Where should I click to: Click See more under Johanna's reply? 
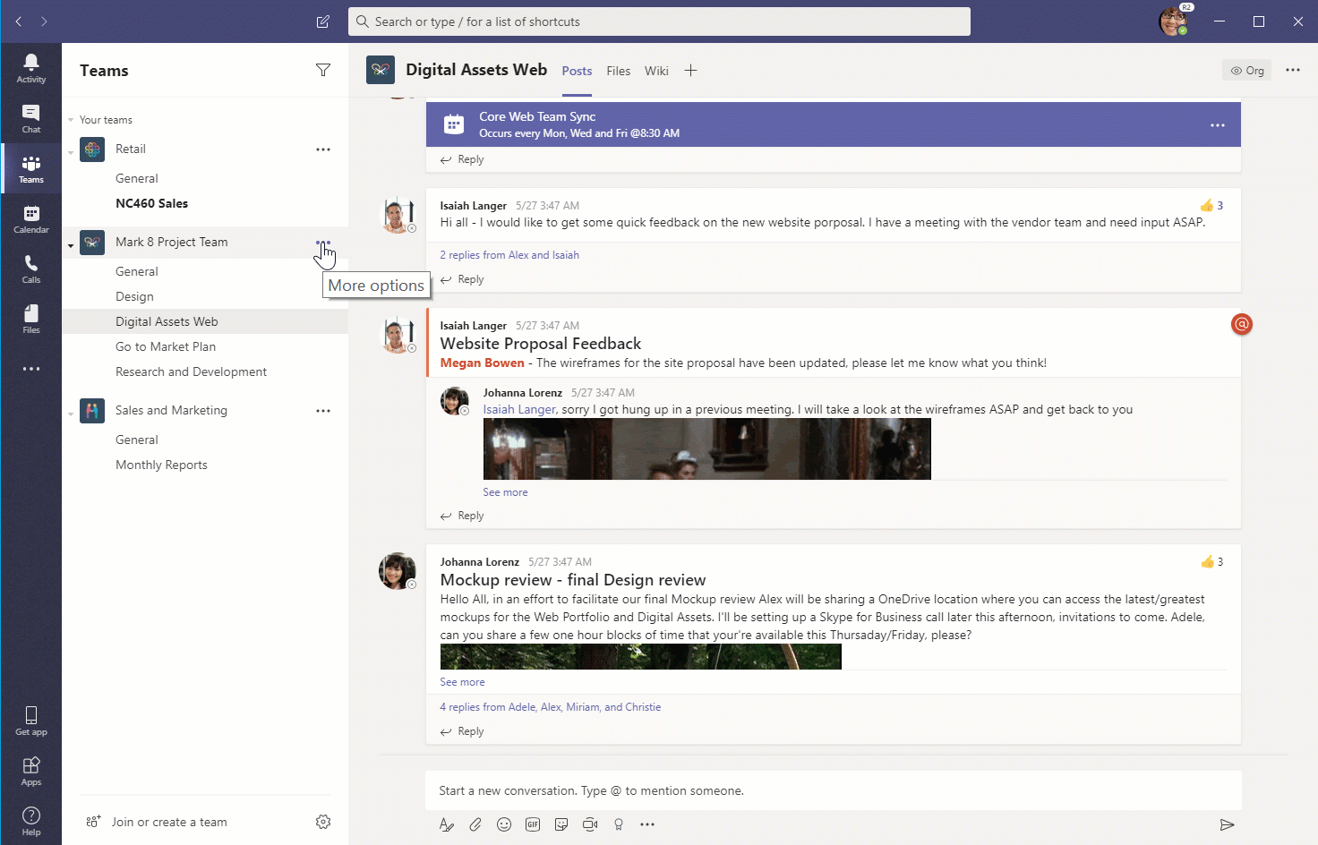[505, 492]
